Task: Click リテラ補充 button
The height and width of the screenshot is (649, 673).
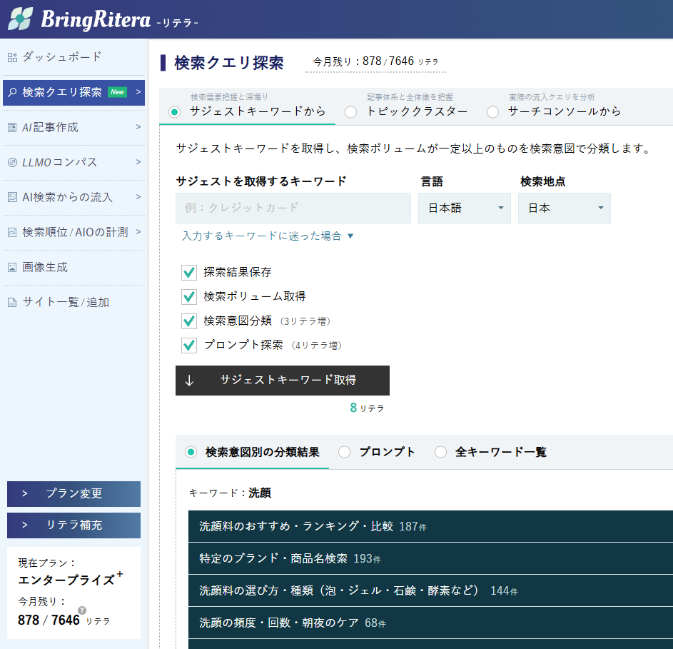Action: click(x=74, y=525)
